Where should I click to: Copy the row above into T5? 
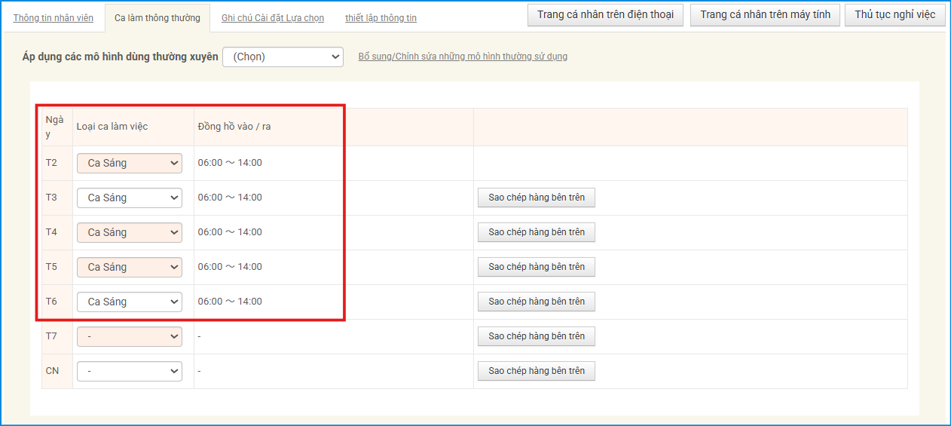(537, 267)
